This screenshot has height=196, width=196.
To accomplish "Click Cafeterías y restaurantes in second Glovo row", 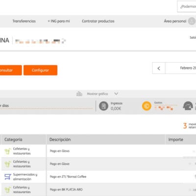I will tap(22, 164).
